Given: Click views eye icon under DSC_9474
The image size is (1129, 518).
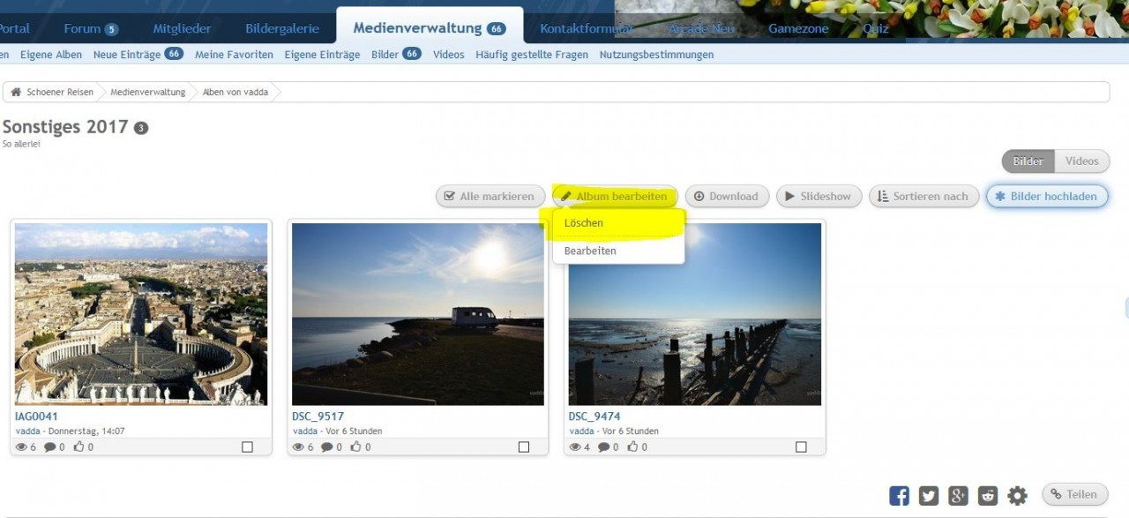Looking at the screenshot, I should click(x=575, y=447).
